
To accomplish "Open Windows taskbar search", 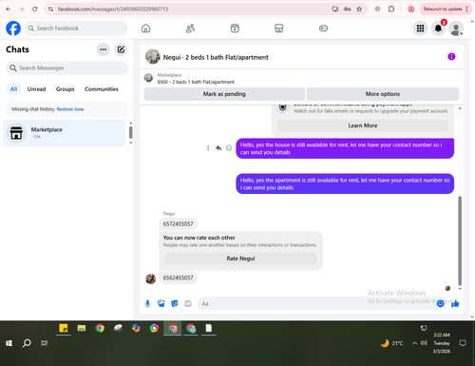I will (x=27, y=343).
